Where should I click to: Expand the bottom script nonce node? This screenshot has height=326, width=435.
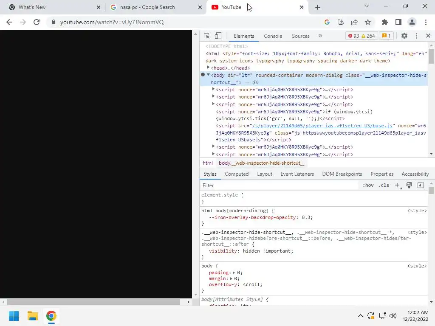[213, 154]
